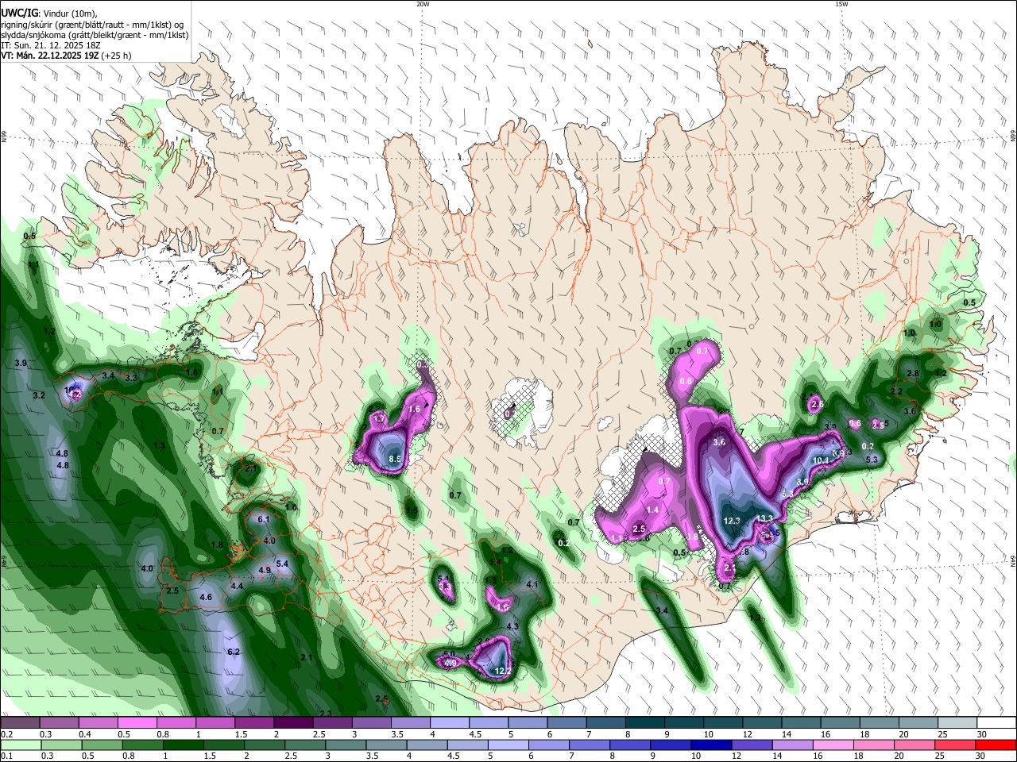Click the 3.2 precipitation value on the map
The image size is (1017, 762).
pyautogui.click(x=39, y=394)
